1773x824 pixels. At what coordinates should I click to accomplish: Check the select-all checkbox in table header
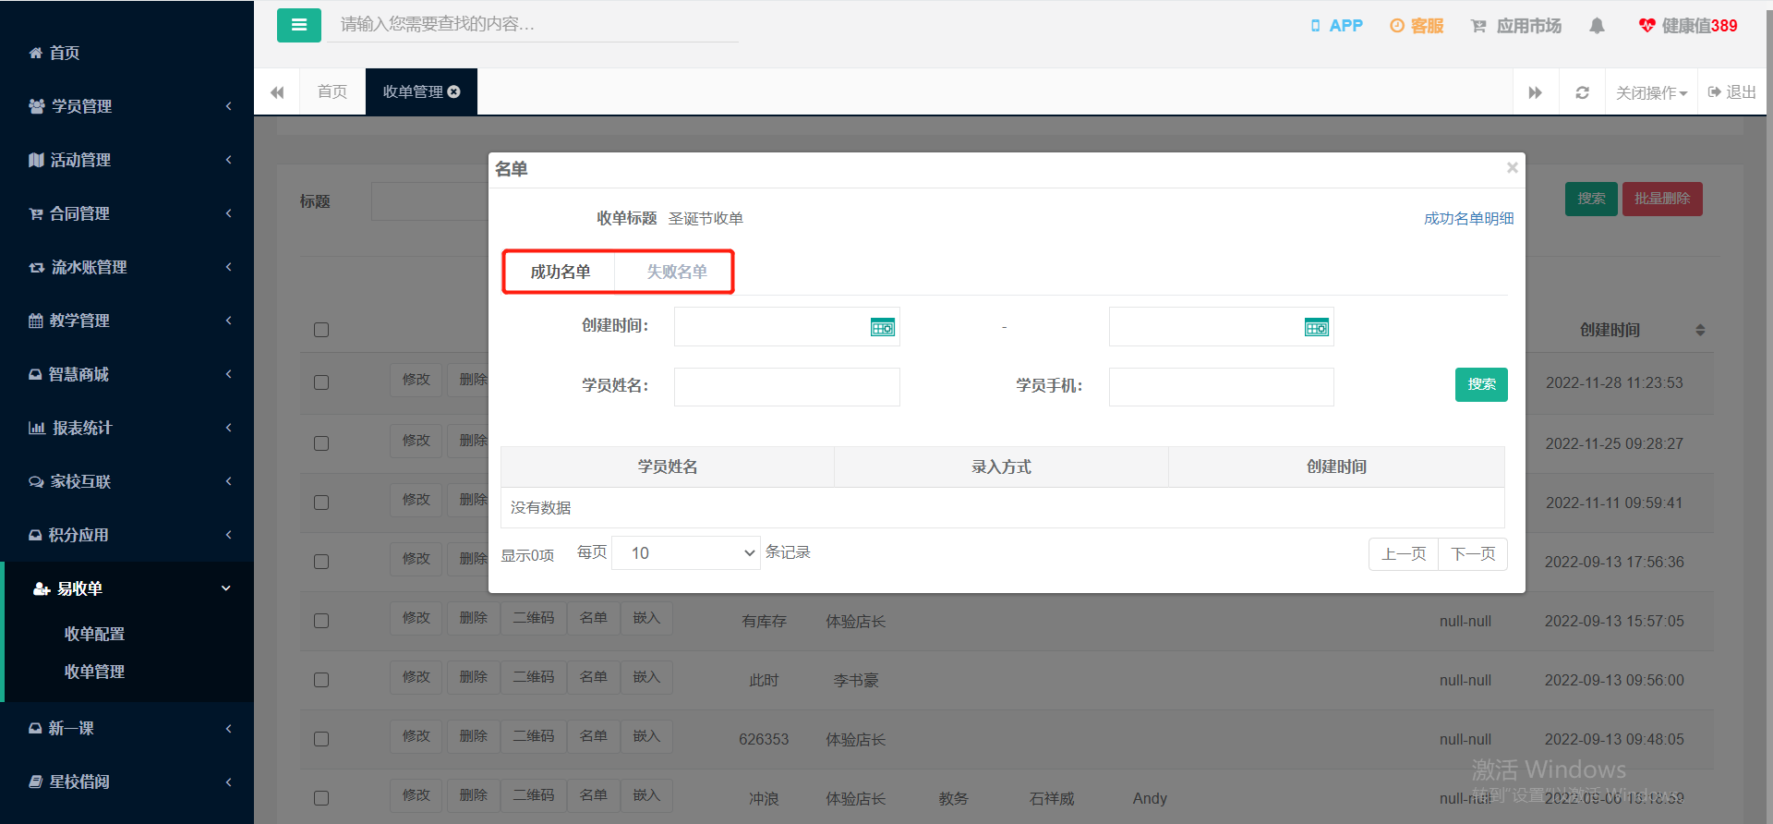(321, 330)
